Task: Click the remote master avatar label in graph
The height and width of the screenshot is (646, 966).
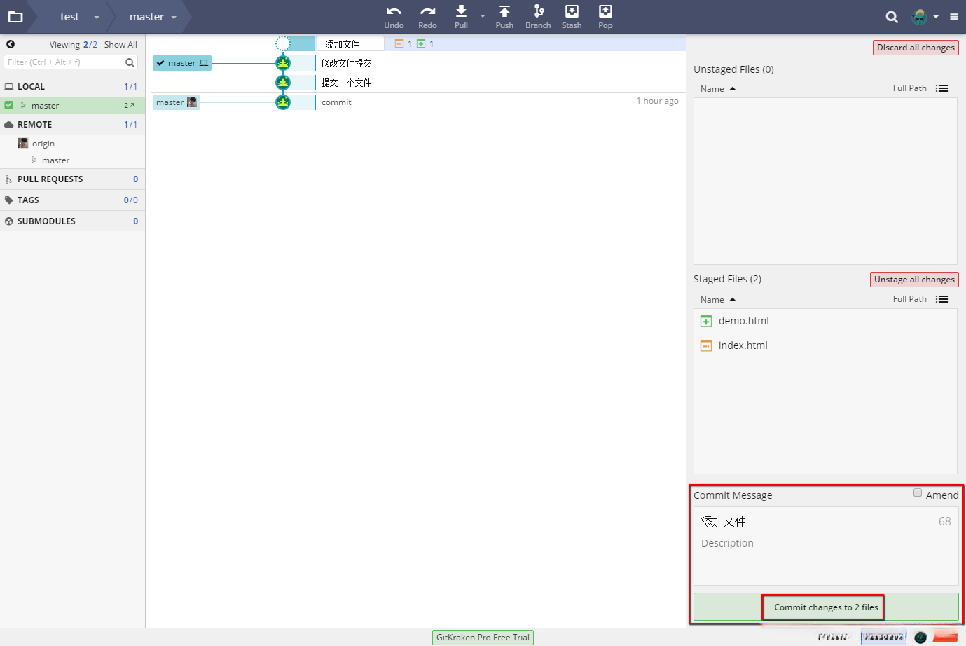Action: 177,102
